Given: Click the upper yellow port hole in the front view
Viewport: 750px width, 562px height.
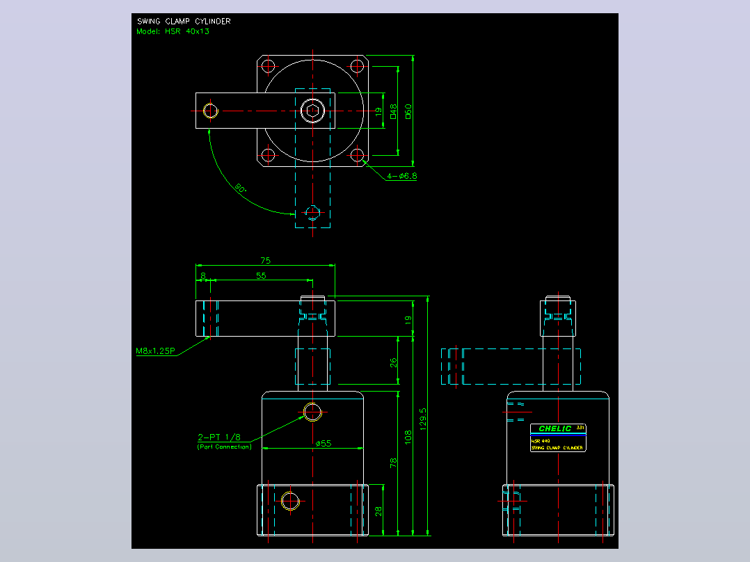Looking at the screenshot, I should 312,412.
